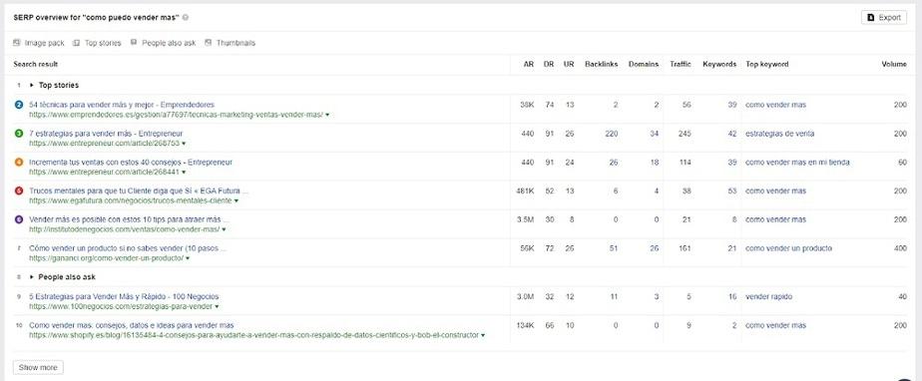Open dropdown after shopify.es URL

483,335
